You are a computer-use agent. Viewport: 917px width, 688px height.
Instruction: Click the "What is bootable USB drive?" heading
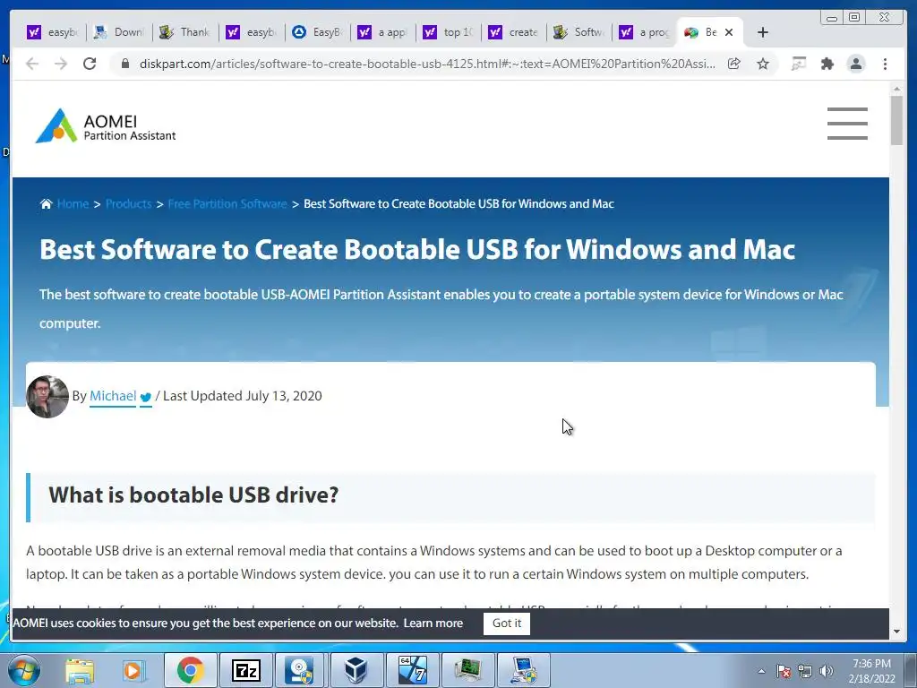(193, 494)
